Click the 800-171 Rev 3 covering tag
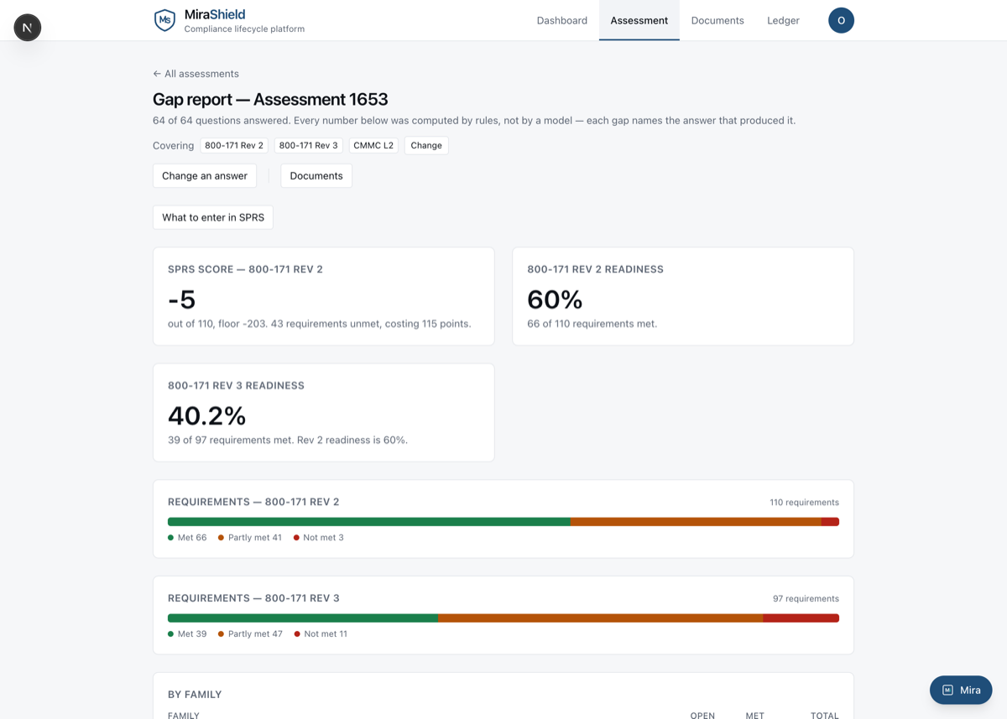The image size is (1007, 719). (308, 145)
